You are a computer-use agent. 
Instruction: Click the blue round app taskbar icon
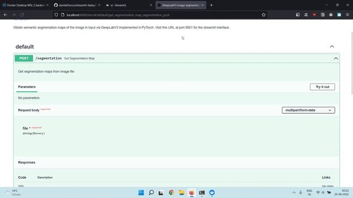(212, 193)
